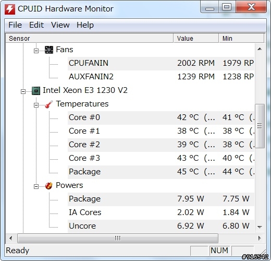Click the 6.92 W Uncore value
This screenshot has width=271, height=261.
191,226
